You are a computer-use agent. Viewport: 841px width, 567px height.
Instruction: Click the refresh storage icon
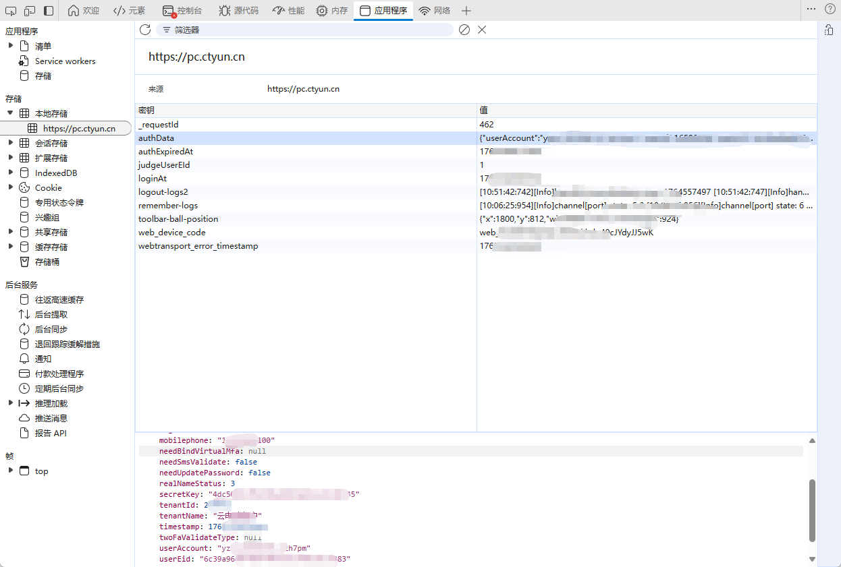(x=144, y=30)
